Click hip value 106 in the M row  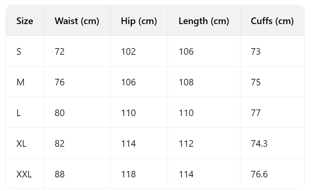coord(128,82)
